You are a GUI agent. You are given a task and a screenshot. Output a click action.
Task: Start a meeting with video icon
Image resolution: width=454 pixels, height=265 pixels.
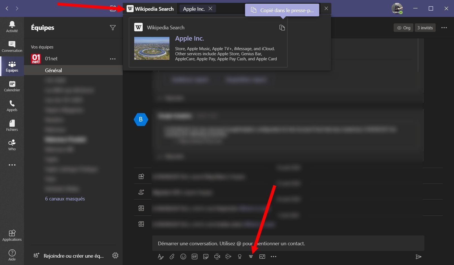pyautogui.click(x=217, y=257)
